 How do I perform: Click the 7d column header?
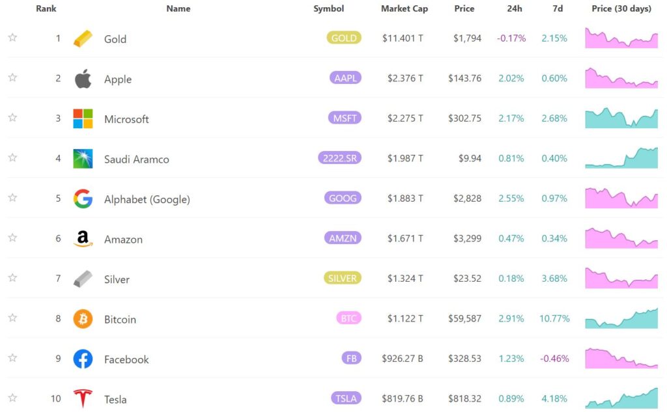(558, 9)
